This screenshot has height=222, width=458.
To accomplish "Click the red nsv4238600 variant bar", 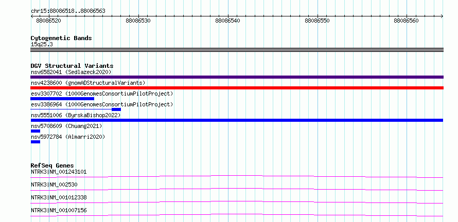I will (237, 88).
